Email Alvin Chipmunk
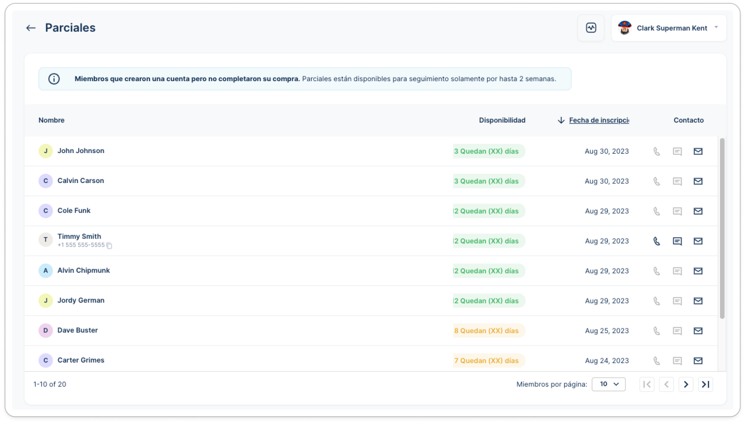Image resolution: width=745 pixels, height=423 pixels. tap(698, 271)
